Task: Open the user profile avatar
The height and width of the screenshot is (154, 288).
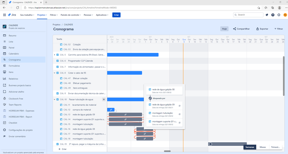Action: coord(285,15)
